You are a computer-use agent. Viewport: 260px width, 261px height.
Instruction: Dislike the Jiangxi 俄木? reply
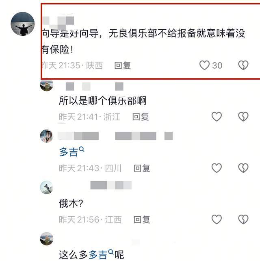243,220
